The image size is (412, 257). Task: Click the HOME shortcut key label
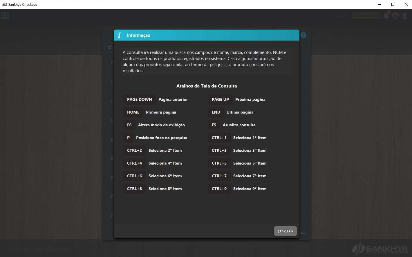tap(133, 112)
